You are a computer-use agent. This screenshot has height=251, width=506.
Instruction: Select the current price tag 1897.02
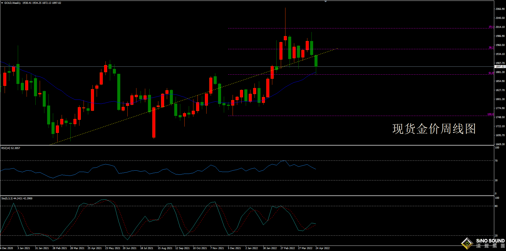(x=500, y=67)
